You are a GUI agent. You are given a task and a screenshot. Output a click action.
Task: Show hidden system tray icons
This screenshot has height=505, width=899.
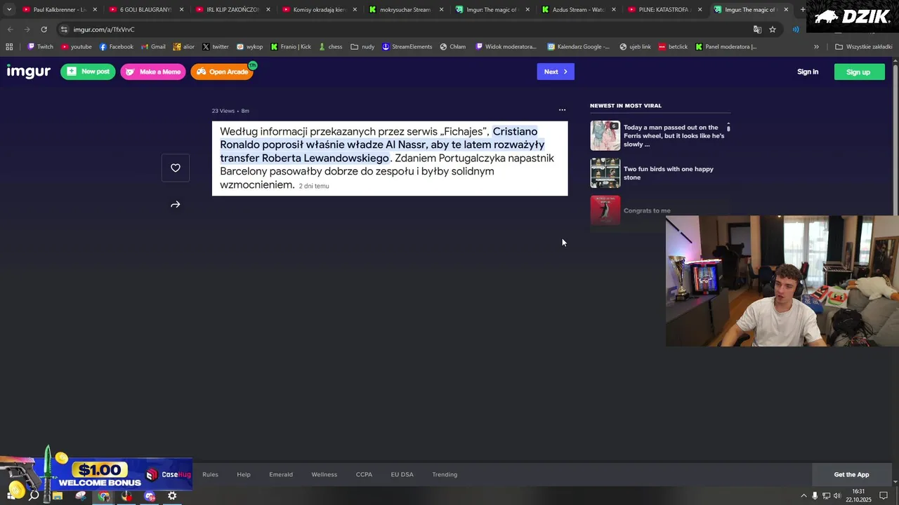point(803,496)
